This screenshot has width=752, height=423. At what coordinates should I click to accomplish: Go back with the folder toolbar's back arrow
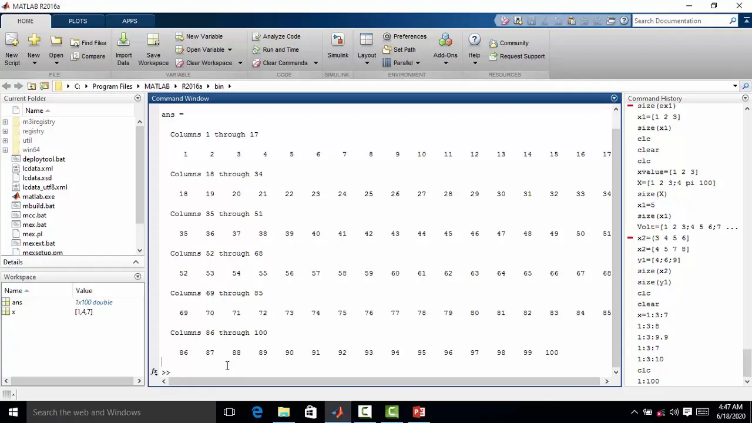[x=6, y=86]
